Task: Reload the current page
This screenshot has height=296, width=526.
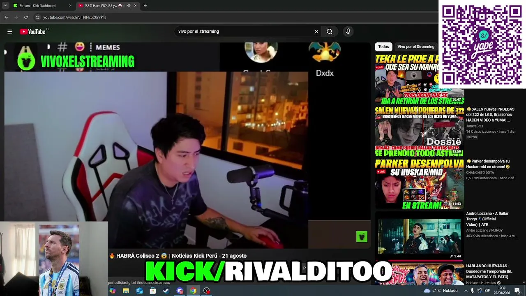Action: (x=26, y=17)
